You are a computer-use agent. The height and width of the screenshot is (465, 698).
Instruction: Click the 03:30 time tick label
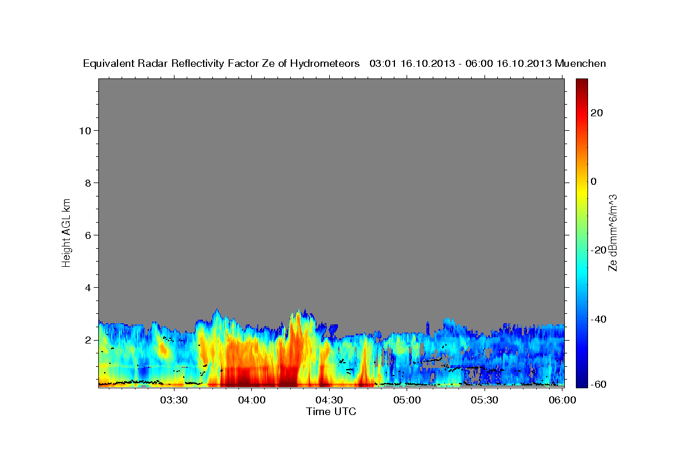[x=173, y=400]
